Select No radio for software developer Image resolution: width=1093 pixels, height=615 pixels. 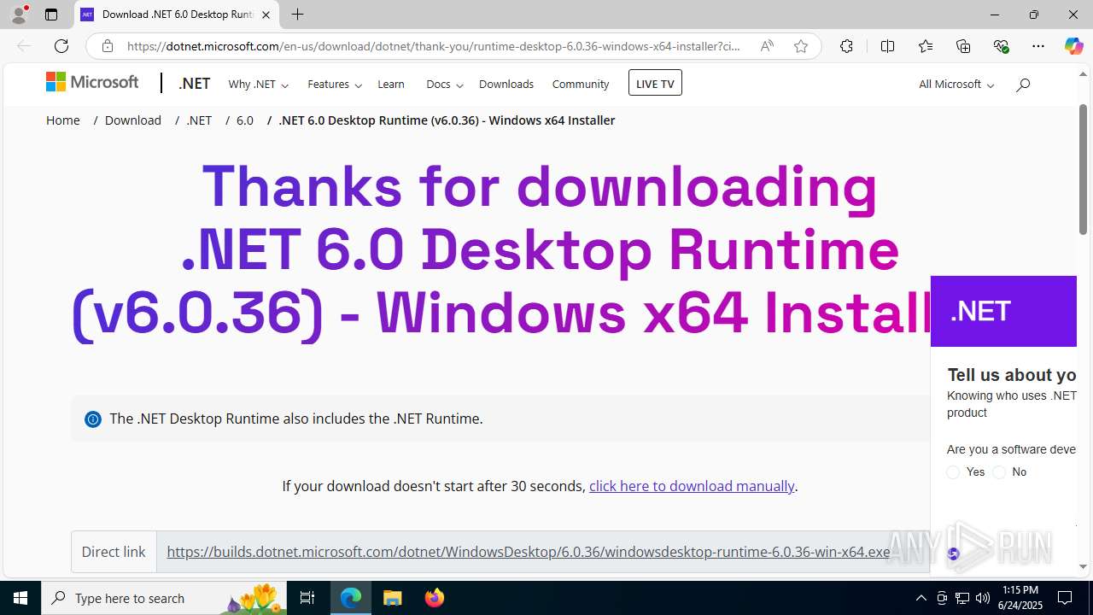pos(999,472)
